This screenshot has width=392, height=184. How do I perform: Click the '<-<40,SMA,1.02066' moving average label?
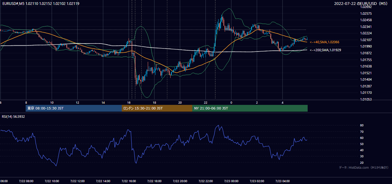pos(325,42)
